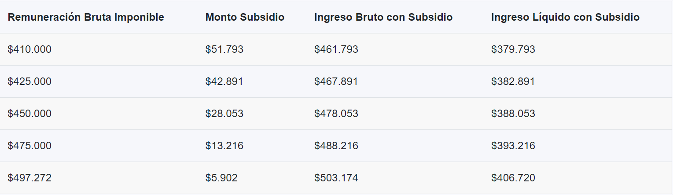This screenshot has height=195, width=673.
Task: Click the $497.272 remuneration cell
Action: [29, 178]
